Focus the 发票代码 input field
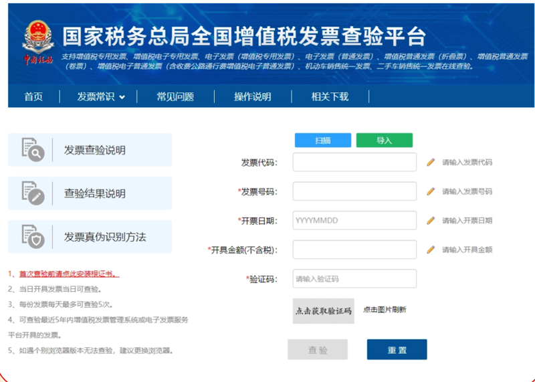This screenshot has width=535, height=382. (354, 162)
